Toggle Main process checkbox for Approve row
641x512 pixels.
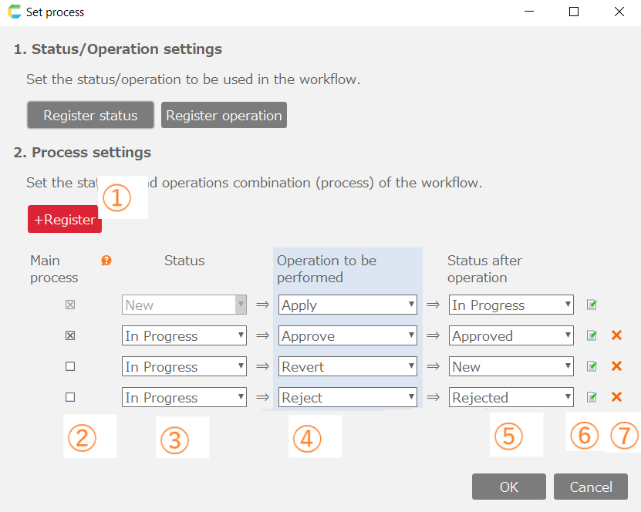70,336
